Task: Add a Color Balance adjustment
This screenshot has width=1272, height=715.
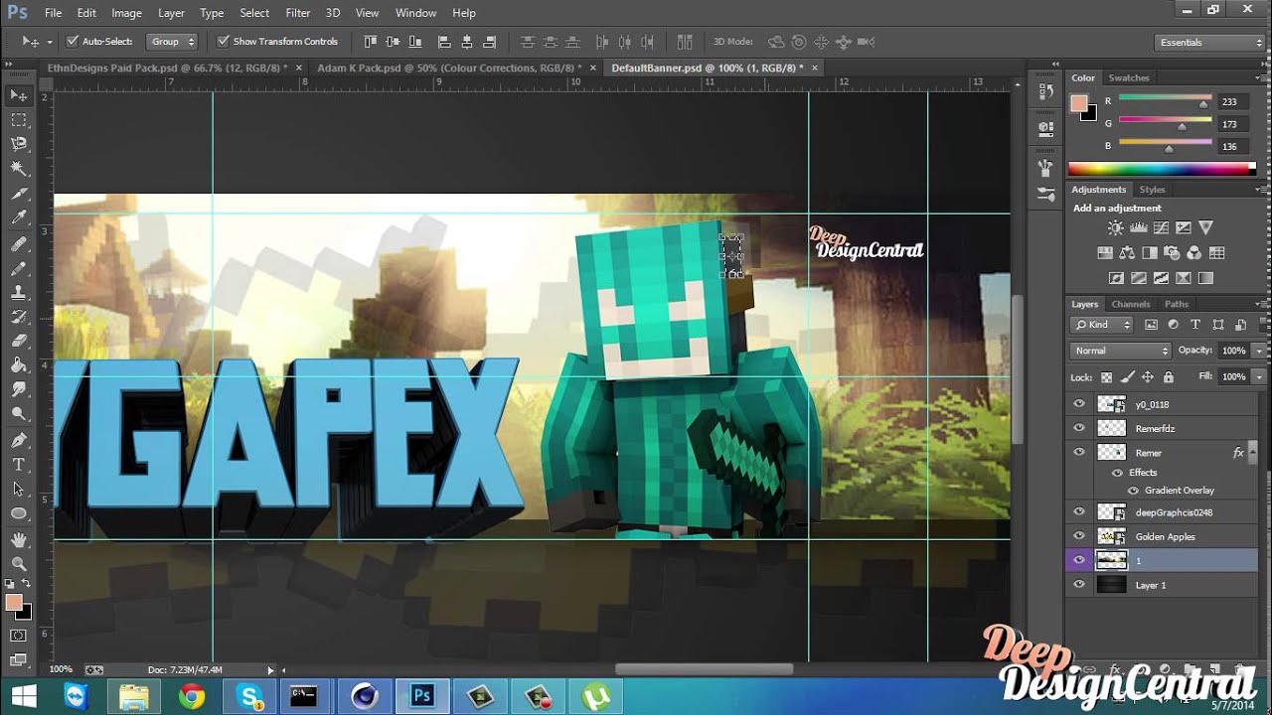Action: [x=1127, y=253]
